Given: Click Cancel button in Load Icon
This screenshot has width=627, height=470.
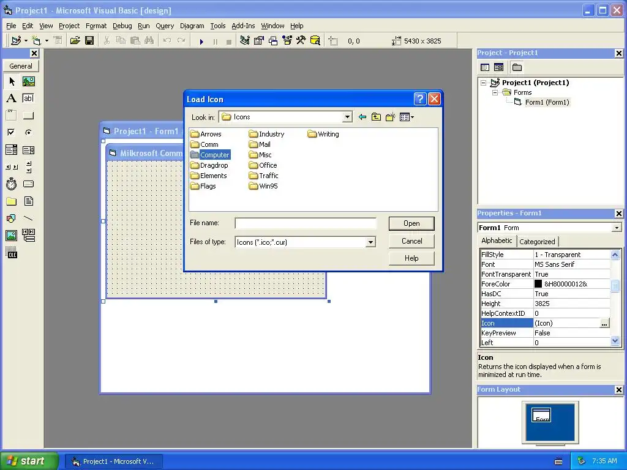Looking at the screenshot, I should point(411,241).
